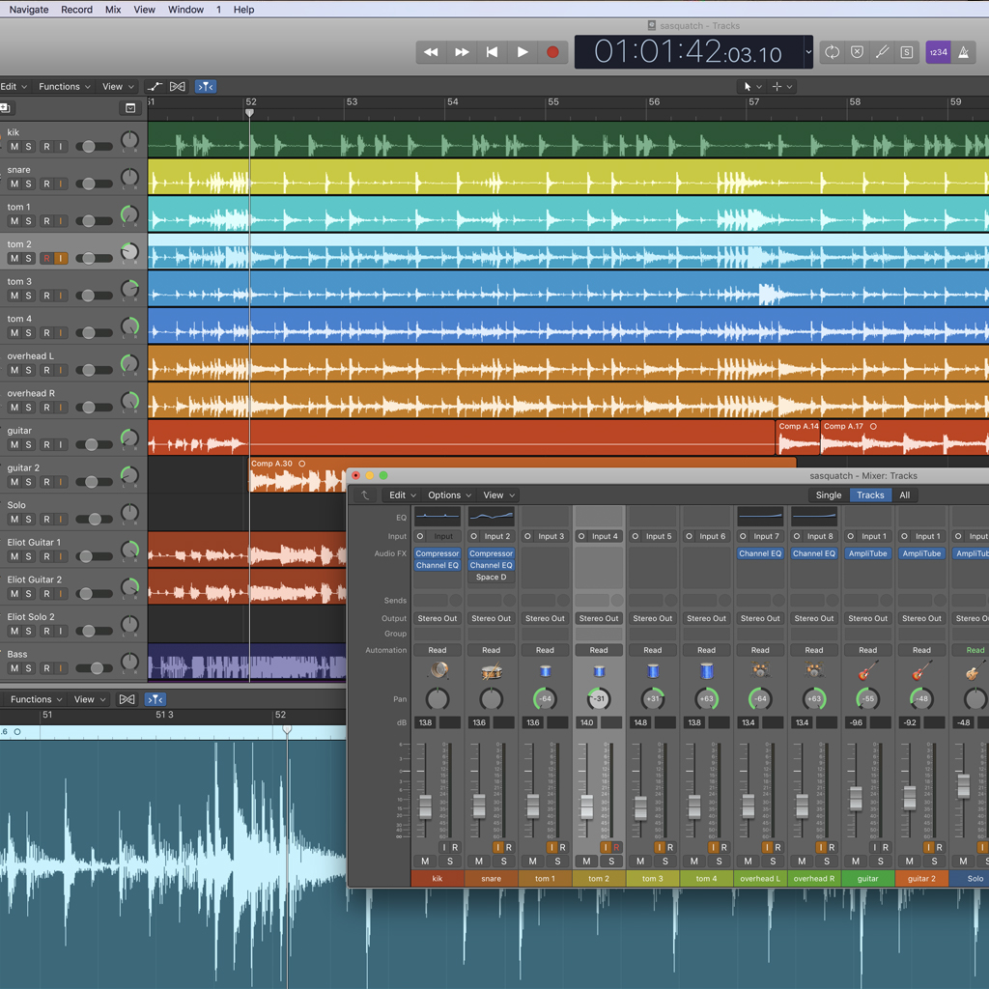Open the Tracks area Functions dropdown
Viewport: 989px width, 989px height.
click(x=65, y=86)
